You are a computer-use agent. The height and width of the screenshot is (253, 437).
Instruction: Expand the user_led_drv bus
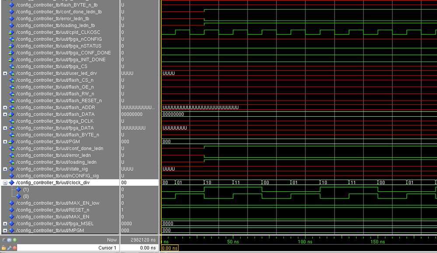tap(5, 73)
